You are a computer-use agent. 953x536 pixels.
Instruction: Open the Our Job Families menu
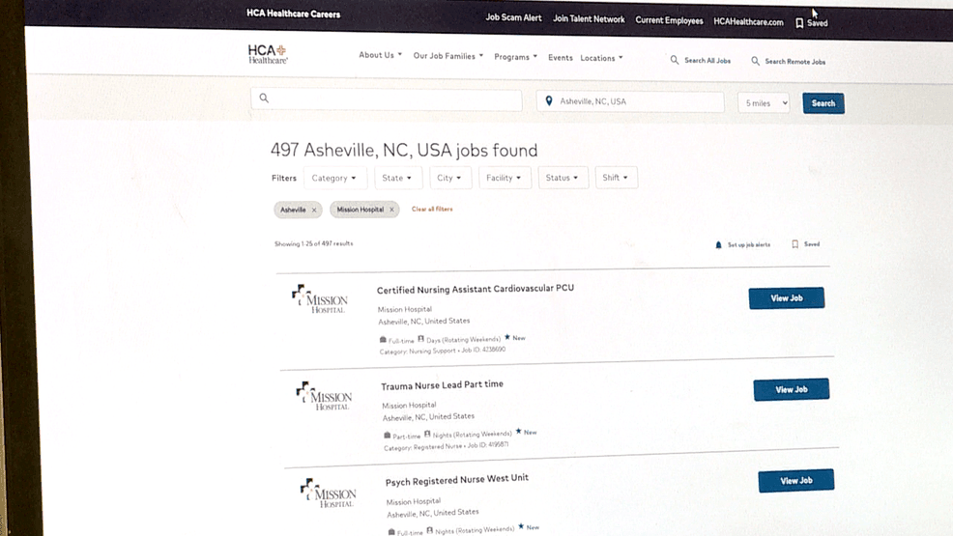tap(448, 56)
